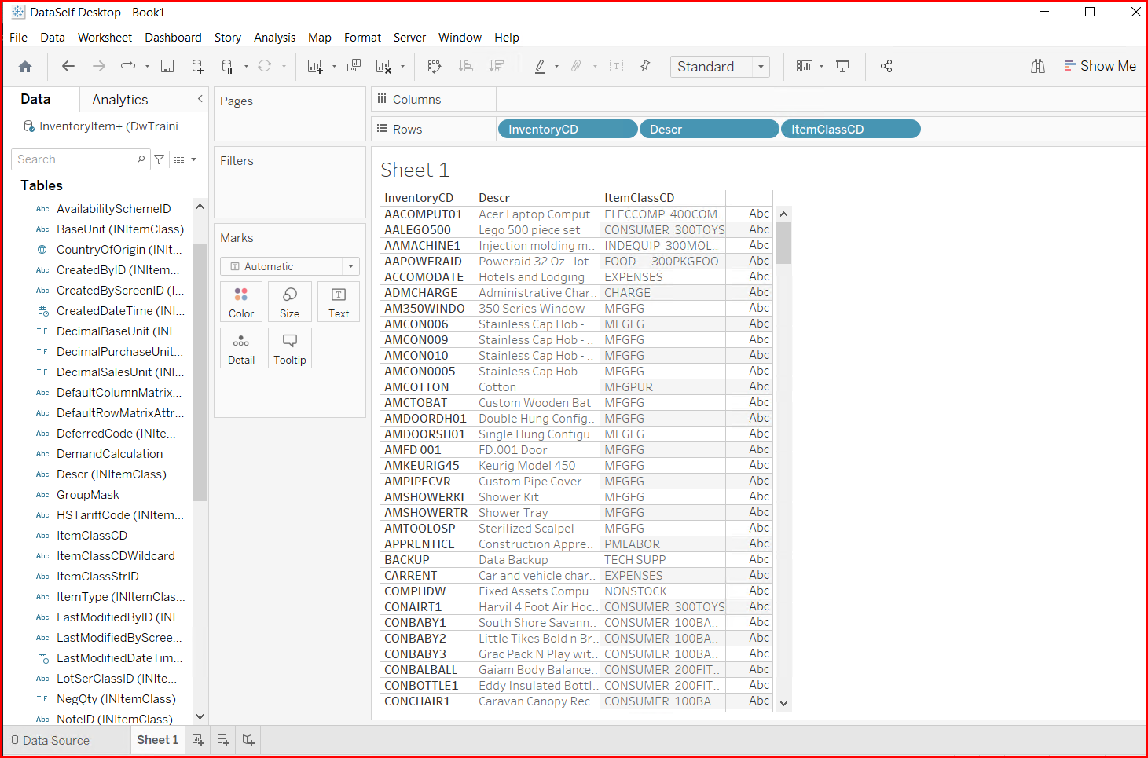Click the Duplicate sheet icon
Screen dimensions: 1148x758
(354, 66)
